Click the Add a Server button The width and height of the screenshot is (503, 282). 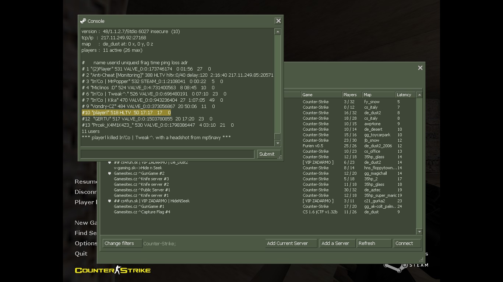pyautogui.click(x=337, y=243)
